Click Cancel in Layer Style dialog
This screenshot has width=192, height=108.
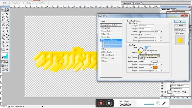point(180,25)
